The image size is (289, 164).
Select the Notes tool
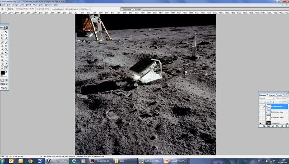pyautogui.click(x=2, y=64)
